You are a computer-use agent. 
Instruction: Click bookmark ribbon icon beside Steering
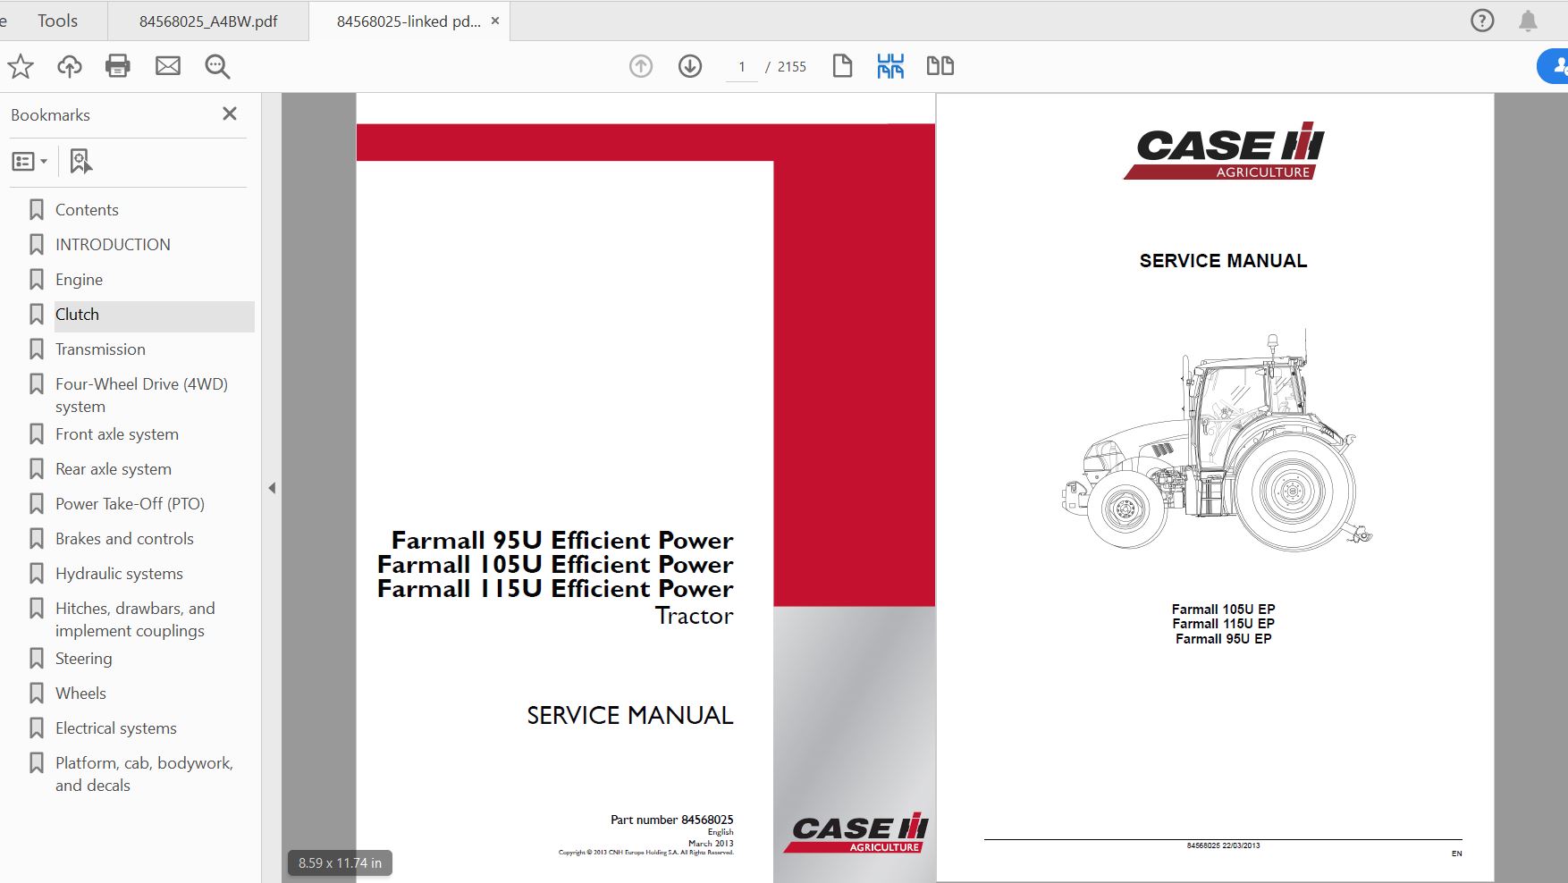[x=37, y=659]
